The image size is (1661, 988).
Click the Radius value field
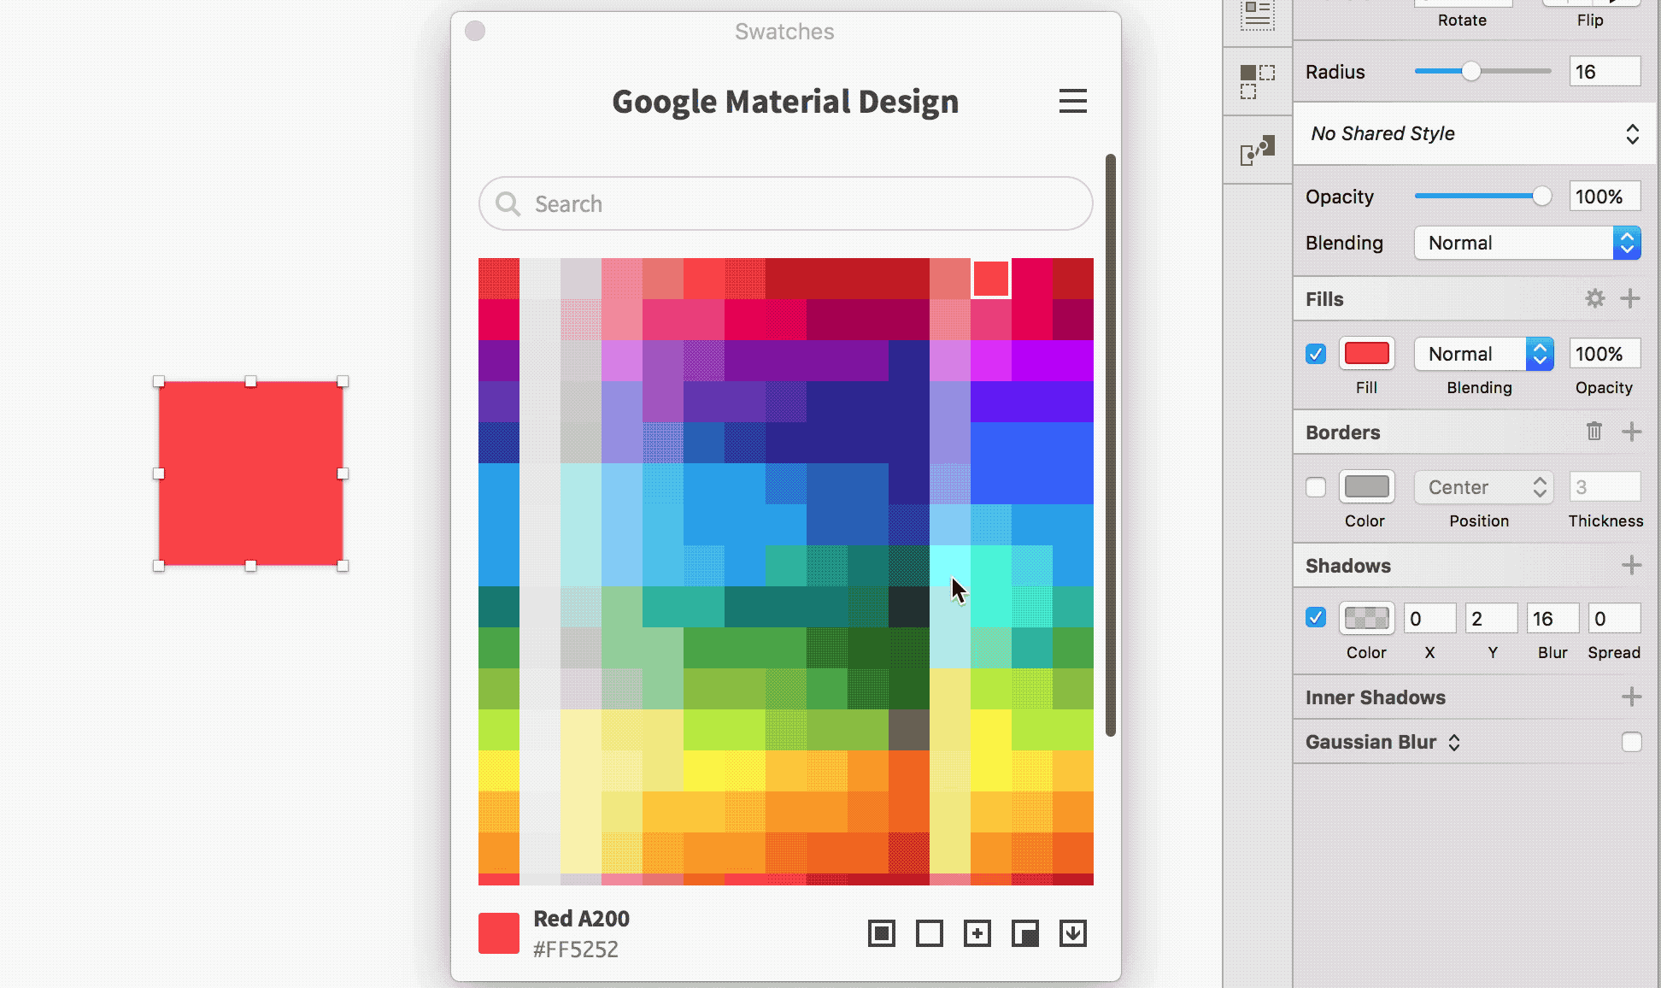pyautogui.click(x=1605, y=72)
